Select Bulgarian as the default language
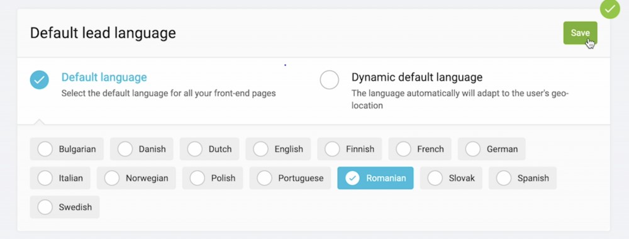The width and height of the screenshot is (629, 239). 67,149
